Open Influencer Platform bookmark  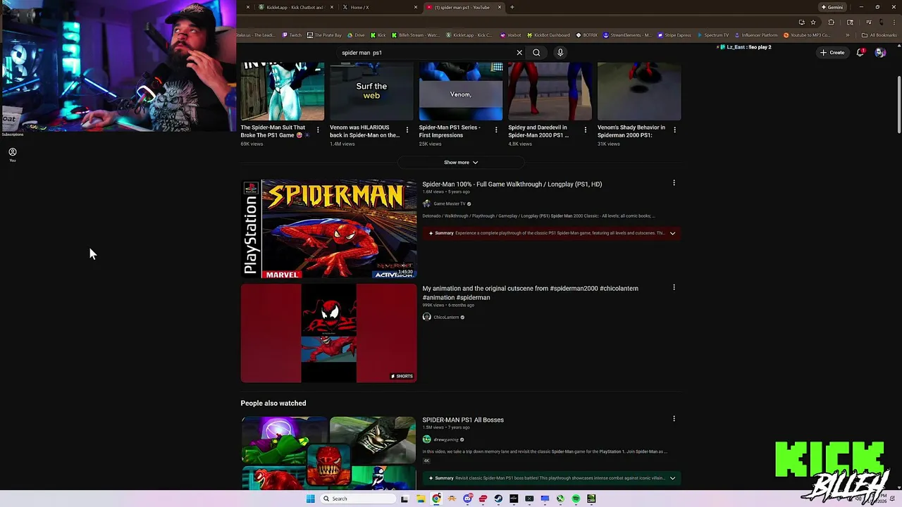click(755, 35)
